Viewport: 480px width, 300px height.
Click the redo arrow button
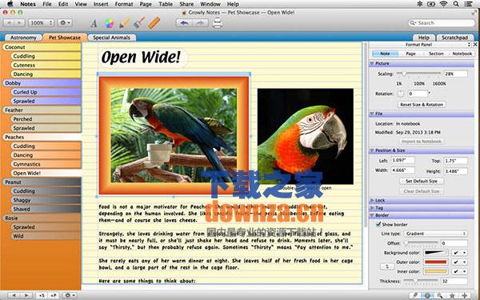pyautogui.click(x=200, y=23)
